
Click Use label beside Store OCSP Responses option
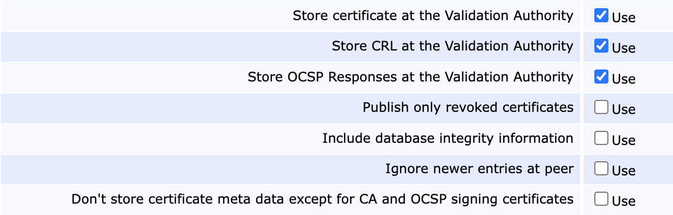click(624, 79)
